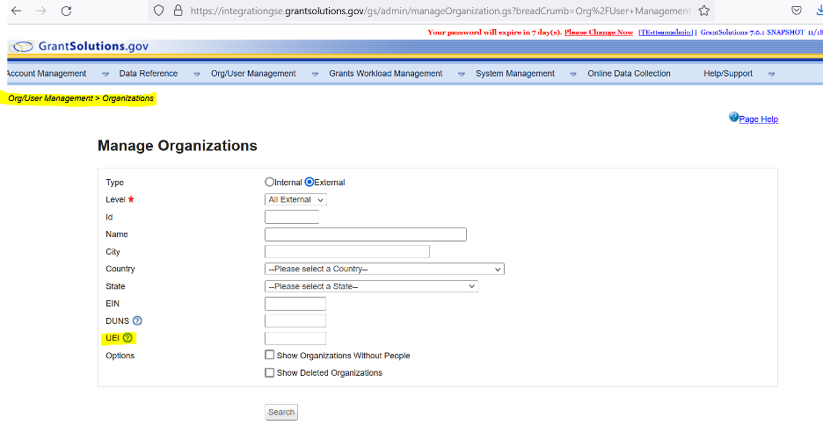
Task: Click the UEI help question mark icon
Action: pyautogui.click(x=127, y=338)
